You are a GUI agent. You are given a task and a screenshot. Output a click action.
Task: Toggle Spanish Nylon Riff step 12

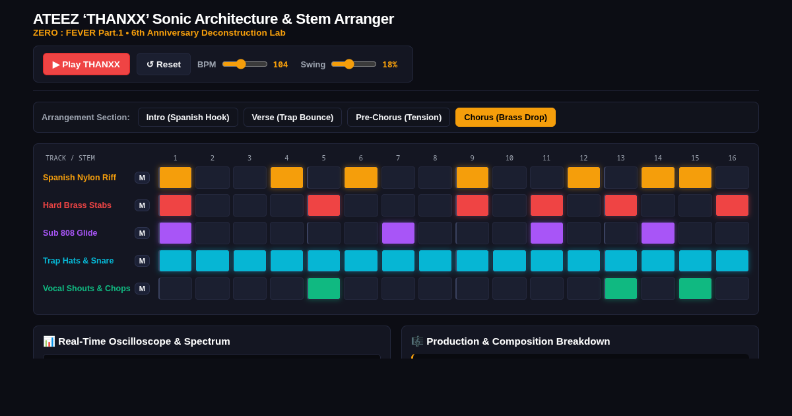pos(583,178)
